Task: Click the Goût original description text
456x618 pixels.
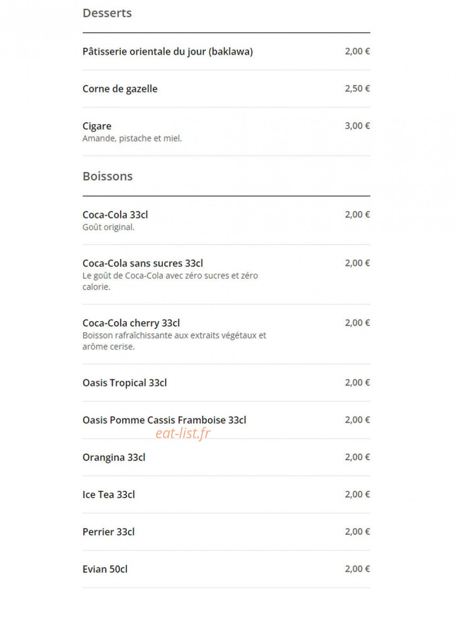Action: click(109, 227)
